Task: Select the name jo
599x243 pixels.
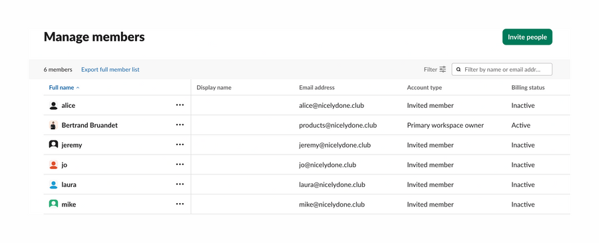Action: pyautogui.click(x=64, y=165)
